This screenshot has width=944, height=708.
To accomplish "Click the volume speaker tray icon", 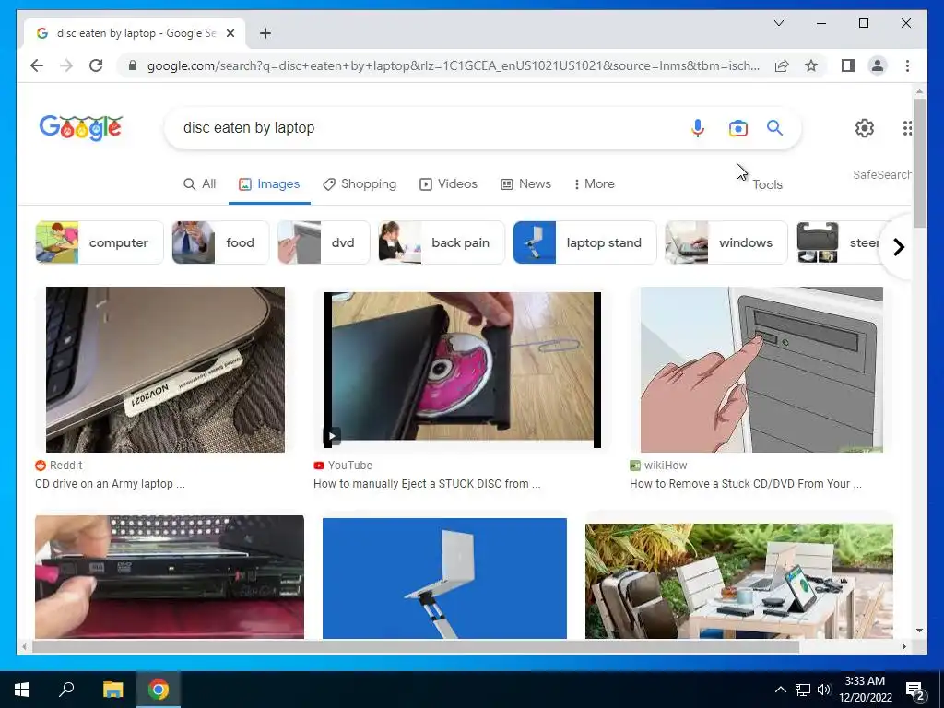I will [823, 690].
